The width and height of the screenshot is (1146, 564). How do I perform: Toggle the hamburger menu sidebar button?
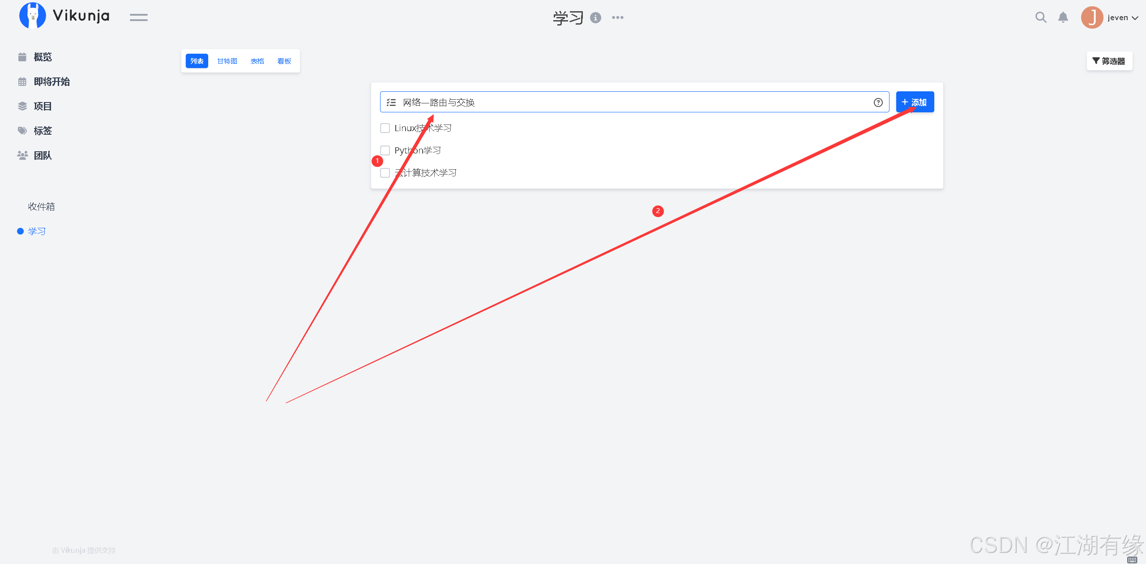pyautogui.click(x=138, y=17)
